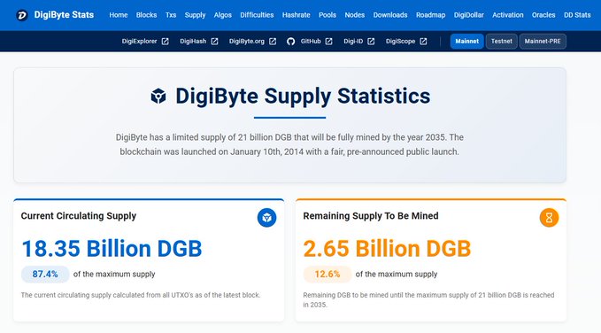Open the DigiByte.org link
The height and width of the screenshot is (333, 601).
247,42
